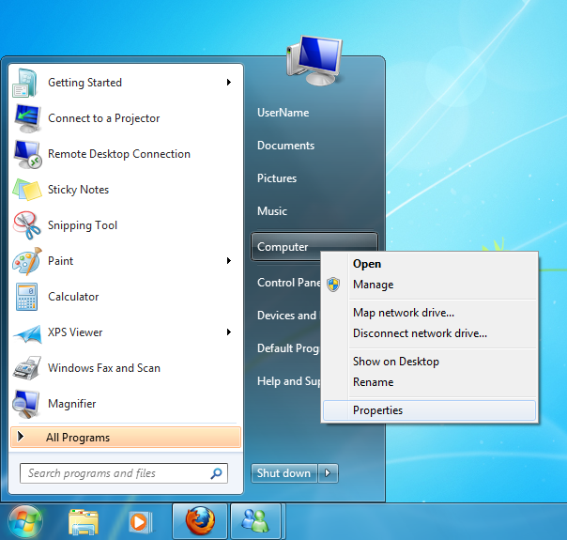Screen dimensions: 567x540
Task: Open Help and Support link
Action: [x=288, y=381]
